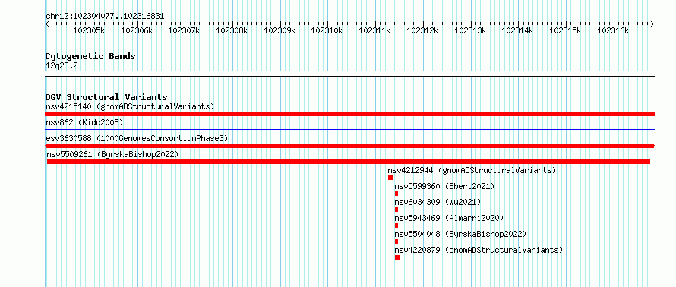Viewport: 676px width, 287px height.
Task: Click the 102313k ruler tick label
Action: pyautogui.click(x=470, y=30)
